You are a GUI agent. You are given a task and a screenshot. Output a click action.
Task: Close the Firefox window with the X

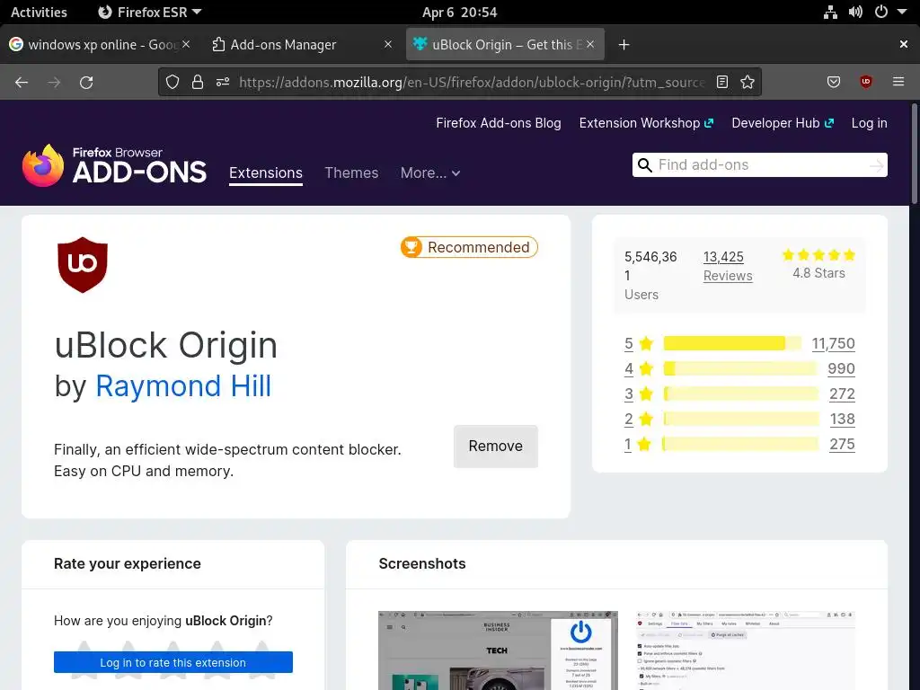tap(903, 44)
